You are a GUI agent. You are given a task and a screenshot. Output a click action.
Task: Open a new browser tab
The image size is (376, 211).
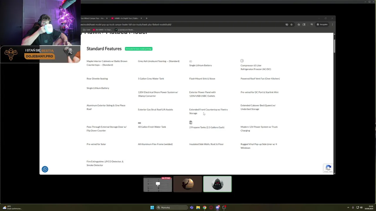(147, 18)
